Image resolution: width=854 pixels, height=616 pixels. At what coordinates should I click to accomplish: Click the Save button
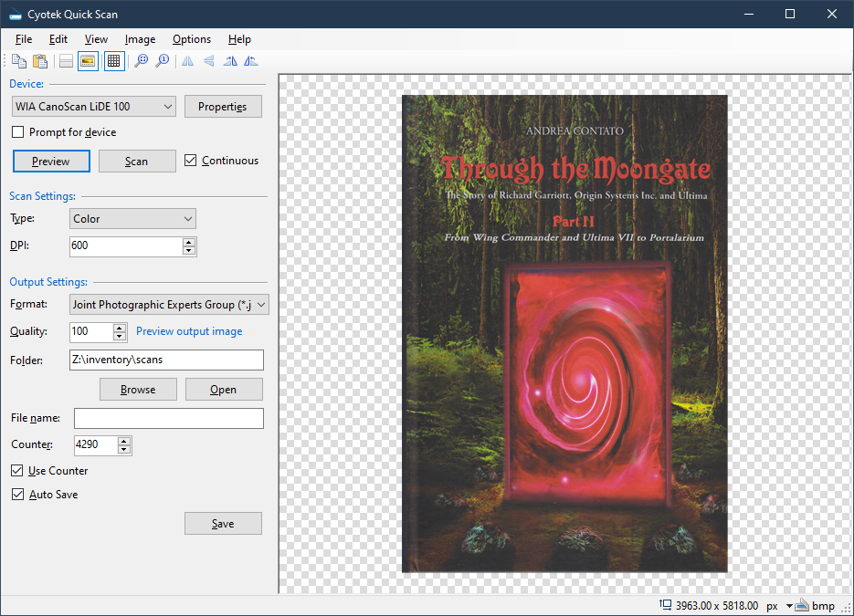click(x=223, y=524)
